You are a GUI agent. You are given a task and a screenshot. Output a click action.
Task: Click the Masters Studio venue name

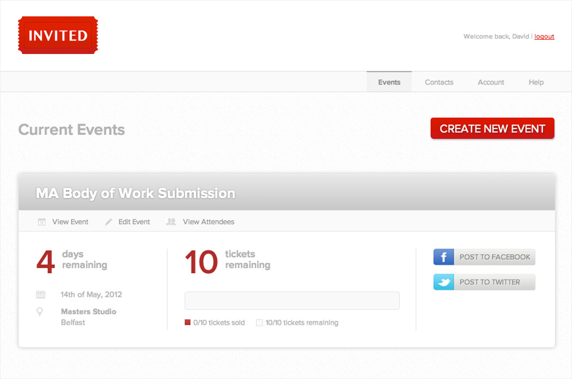(x=89, y=312)
